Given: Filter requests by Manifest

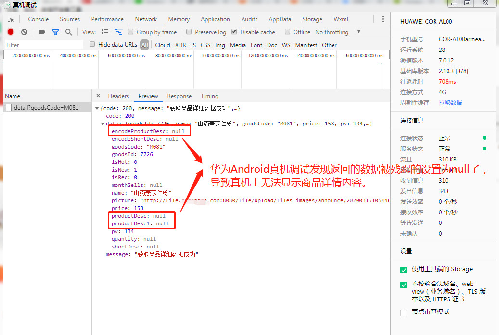Looking at the screenshot, I should pos(306,45).
